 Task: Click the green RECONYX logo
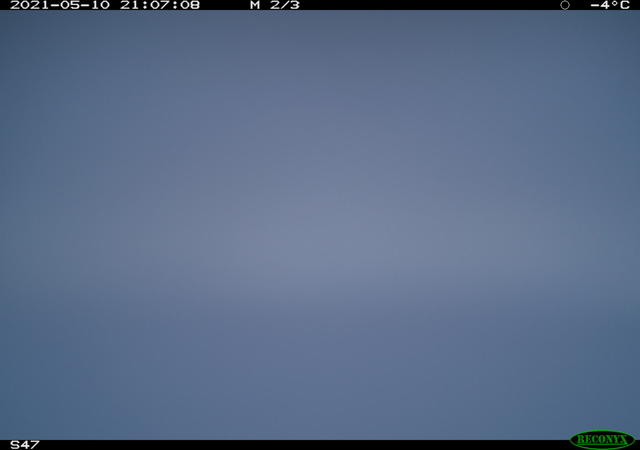click(x=602, y=439)
